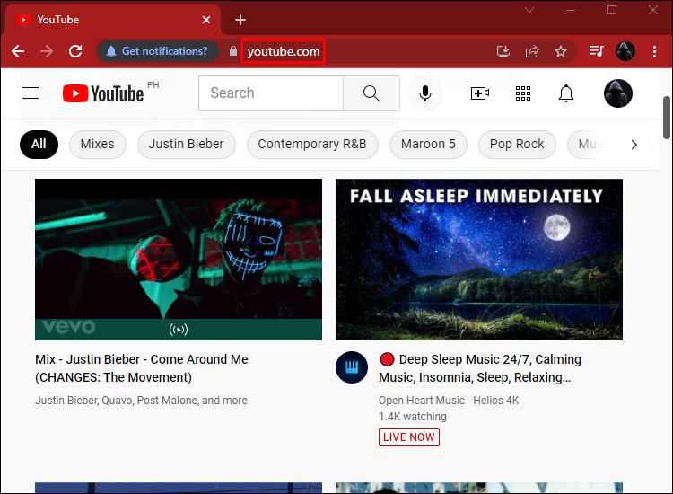Open the Fall Asleep Immediately thumbnail
The width and height of the screenshot is (673, 494).
click(x=479, y=260)
